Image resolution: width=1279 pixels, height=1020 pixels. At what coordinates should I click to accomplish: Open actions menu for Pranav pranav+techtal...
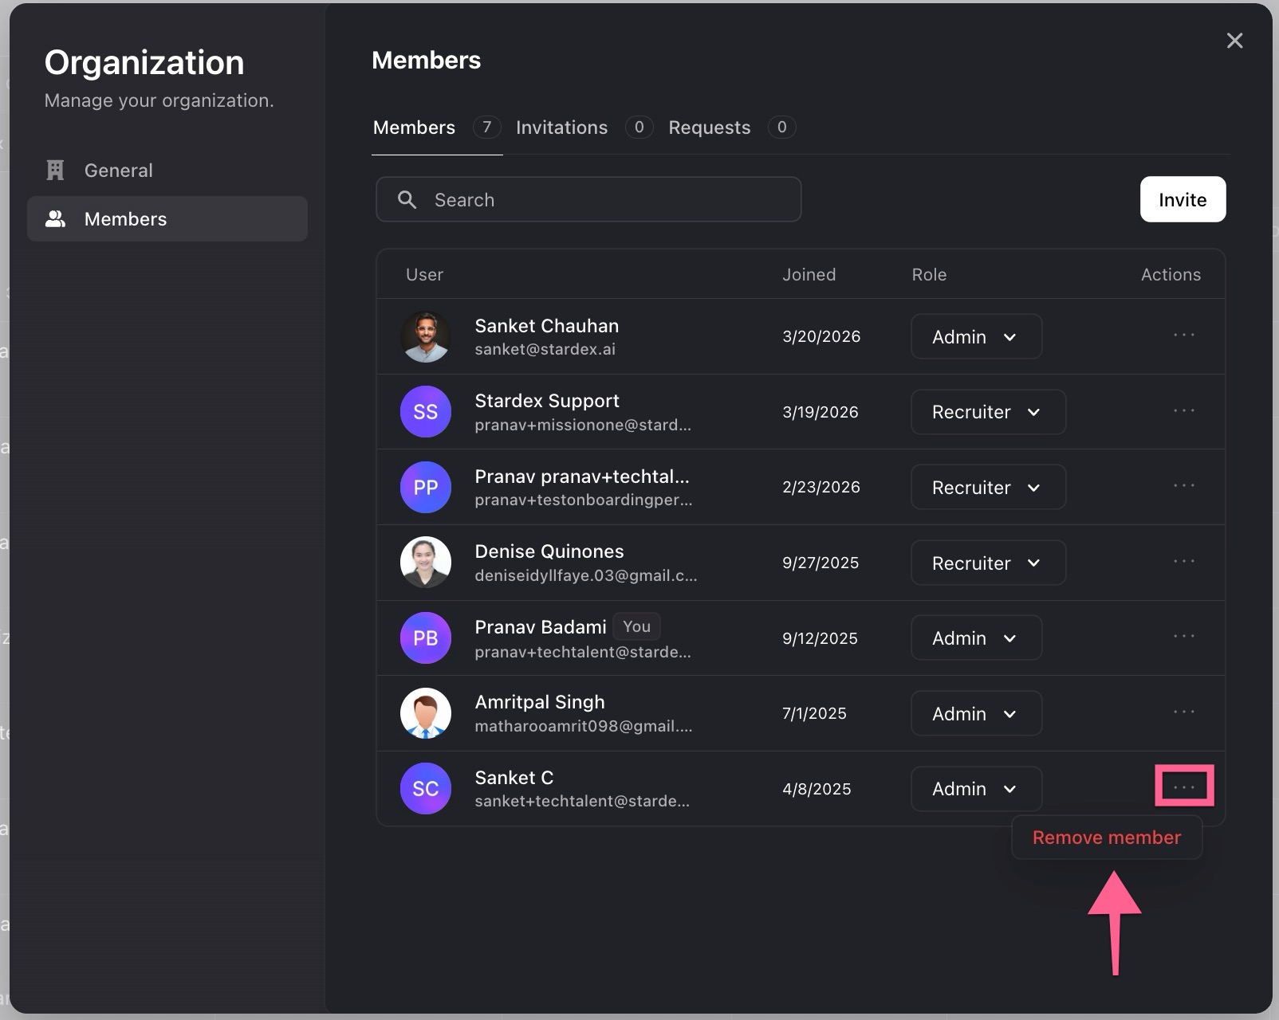1184,485
